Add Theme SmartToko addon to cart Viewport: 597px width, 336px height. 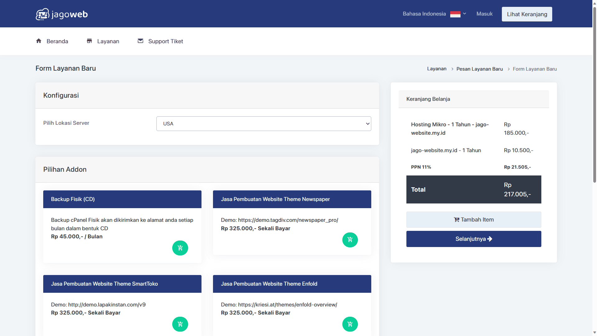(x=180, y=324)
